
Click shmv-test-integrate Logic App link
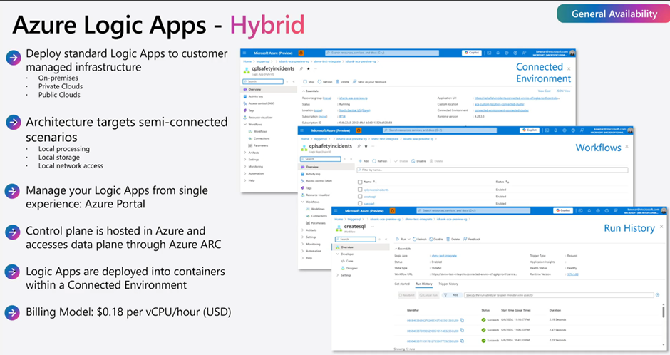tap(444, 255)
